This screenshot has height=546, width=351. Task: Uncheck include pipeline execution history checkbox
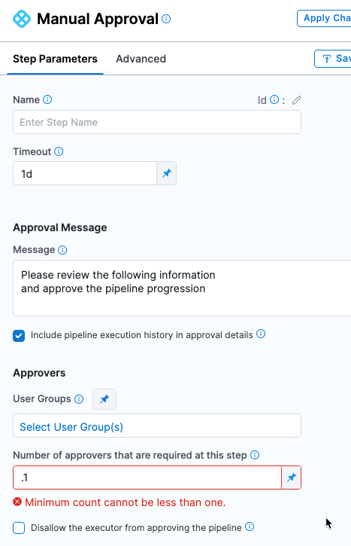tap(19, 336)
